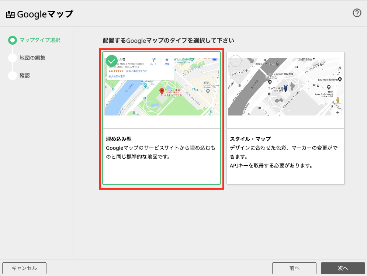Click the APIキーを取得する必要があります text
367x276 pixels.
coord(271,166)
